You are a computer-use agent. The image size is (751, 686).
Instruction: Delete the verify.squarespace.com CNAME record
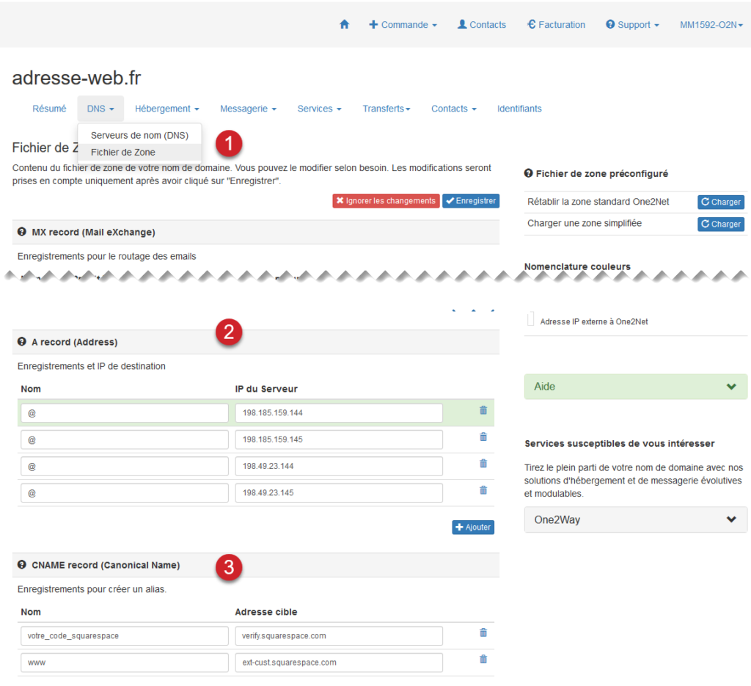point(483,633)
